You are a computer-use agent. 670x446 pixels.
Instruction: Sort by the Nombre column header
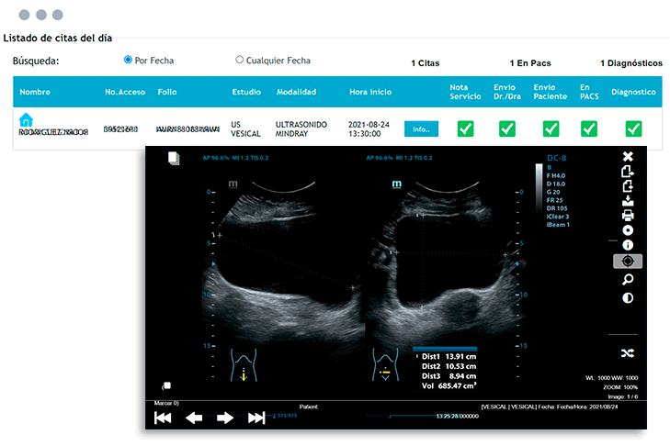tap(35, 92)
